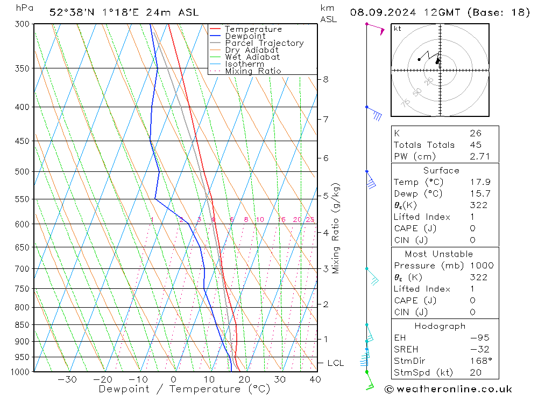Image resolution: width=538 pixels, height=395 pixels.
Task: Click the K index value 26
Action: pyautogui.click(x=476, y=134)
